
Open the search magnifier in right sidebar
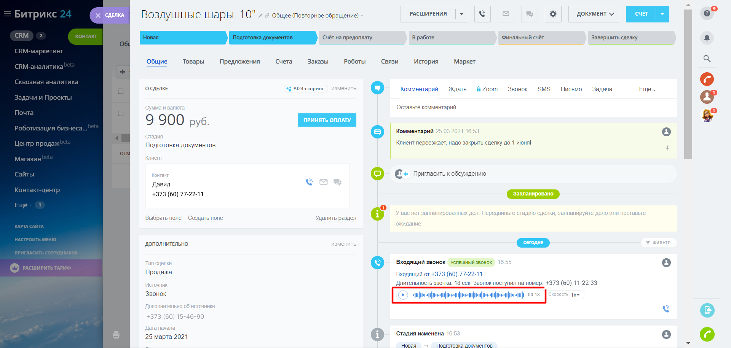[x=707, y=59]
